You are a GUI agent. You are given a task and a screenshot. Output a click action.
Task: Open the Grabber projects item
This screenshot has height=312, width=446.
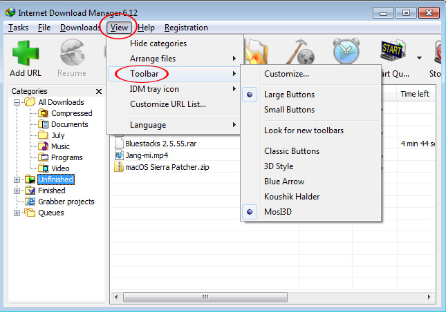pos(66,202)
